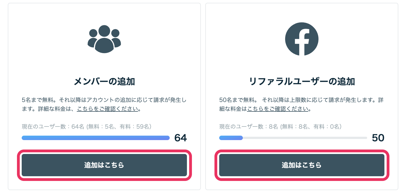Click the blue filled part of referral progress bar

pyautogui.click(x=231, y=138)
